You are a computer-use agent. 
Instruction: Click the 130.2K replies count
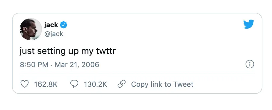95,84
